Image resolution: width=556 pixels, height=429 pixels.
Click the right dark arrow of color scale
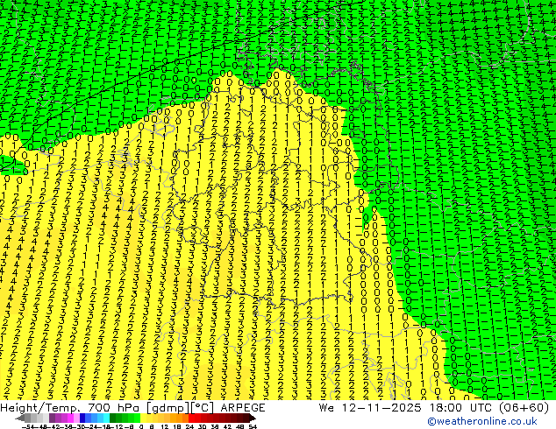(253, 418)
